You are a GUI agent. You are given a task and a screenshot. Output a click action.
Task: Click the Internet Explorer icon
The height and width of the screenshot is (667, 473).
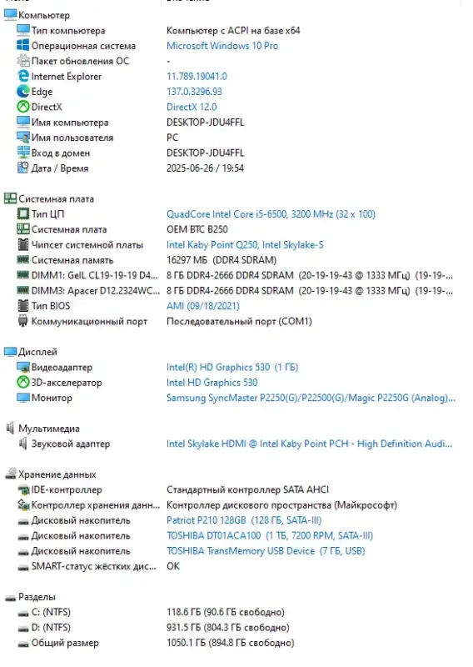[22, 76]
